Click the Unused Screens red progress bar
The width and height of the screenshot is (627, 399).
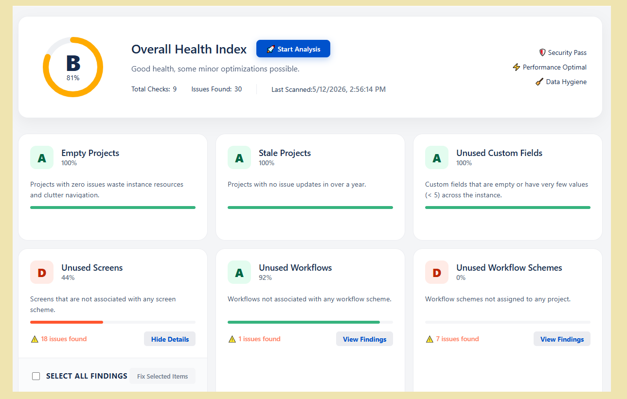pyautogui.click(x=67, y=322)
